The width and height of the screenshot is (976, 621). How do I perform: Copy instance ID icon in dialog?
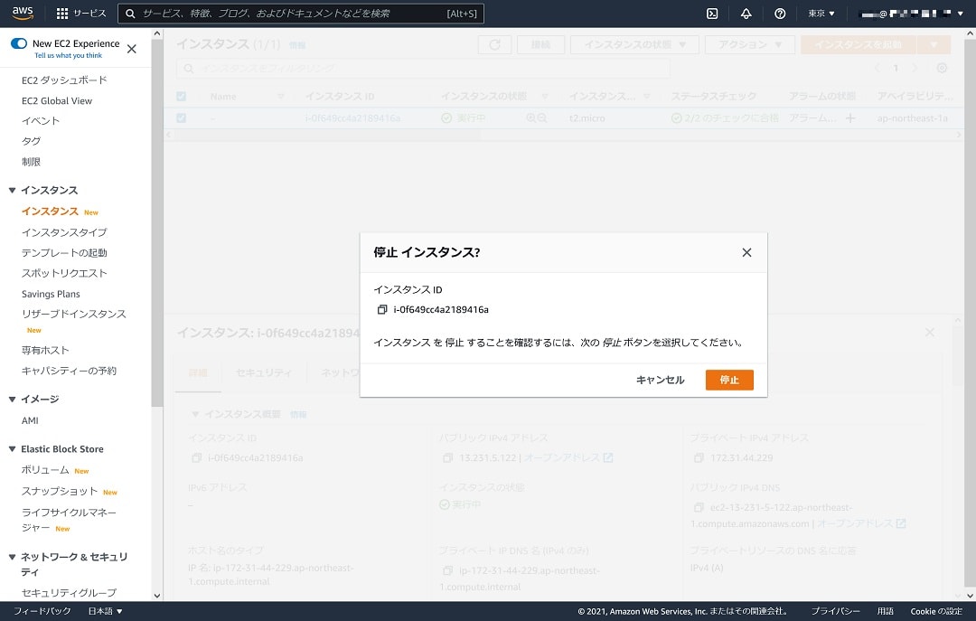point(382,309)
